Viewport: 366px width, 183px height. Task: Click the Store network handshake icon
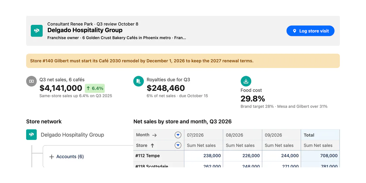31,135
